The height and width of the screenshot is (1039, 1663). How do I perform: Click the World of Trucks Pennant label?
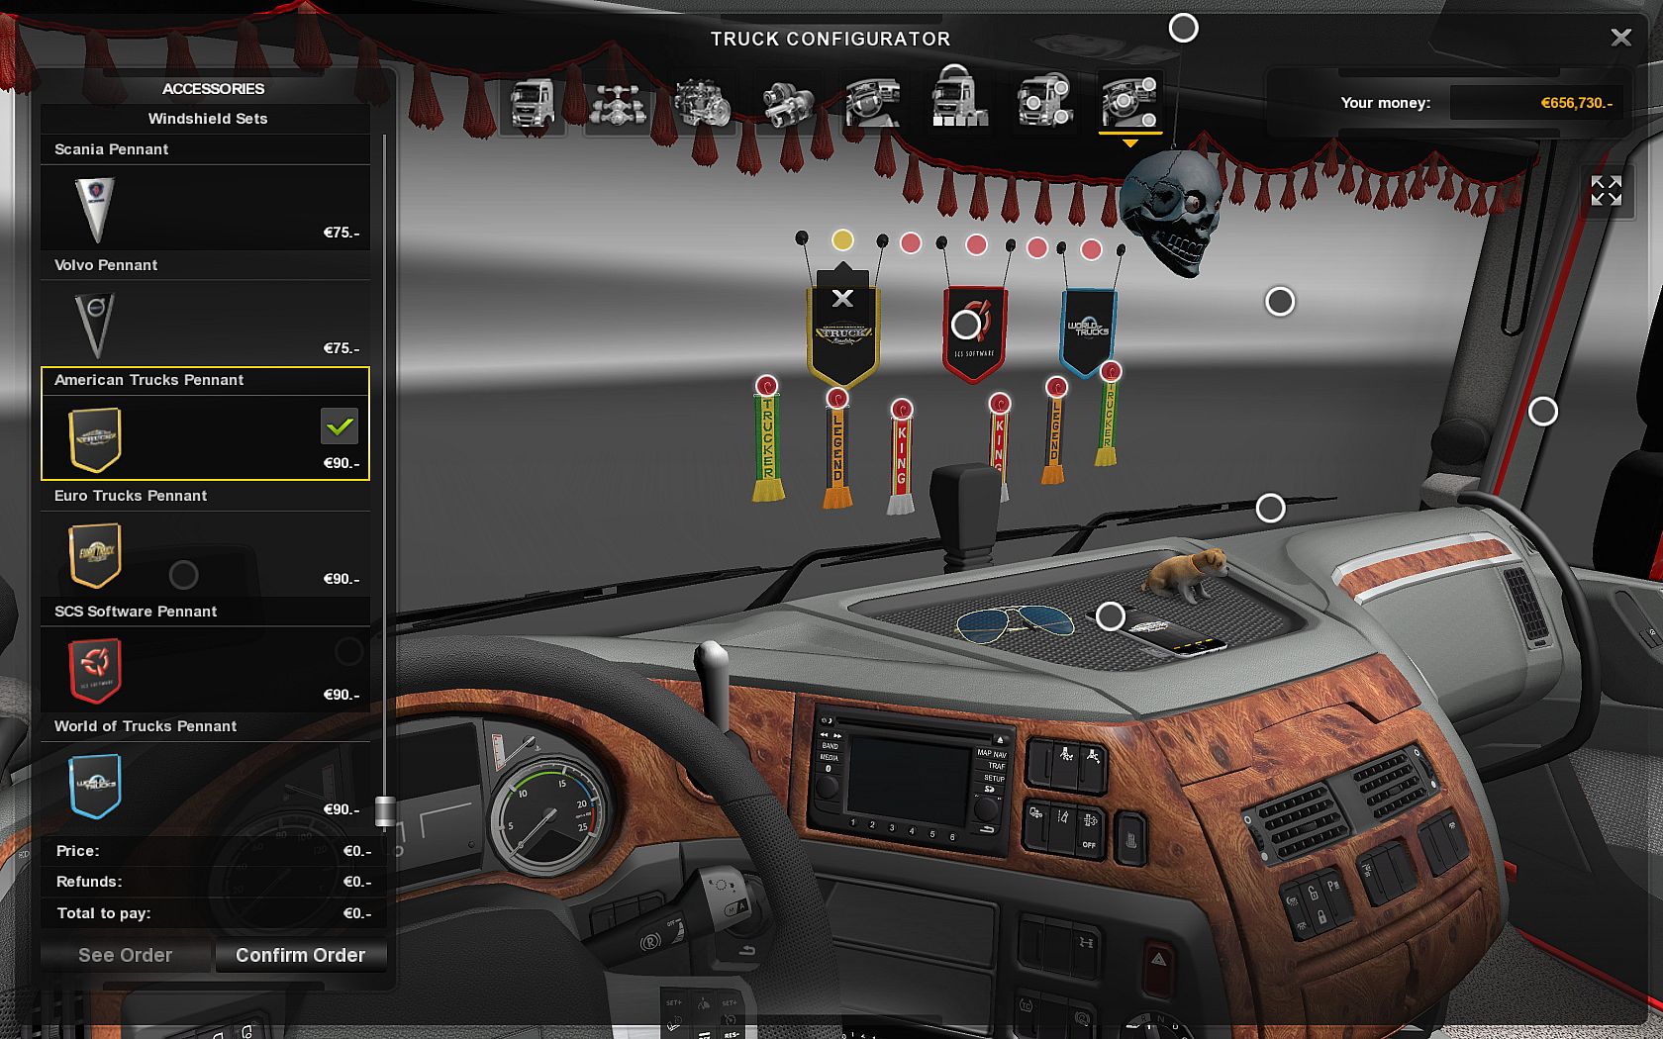[x=146, y=726]
